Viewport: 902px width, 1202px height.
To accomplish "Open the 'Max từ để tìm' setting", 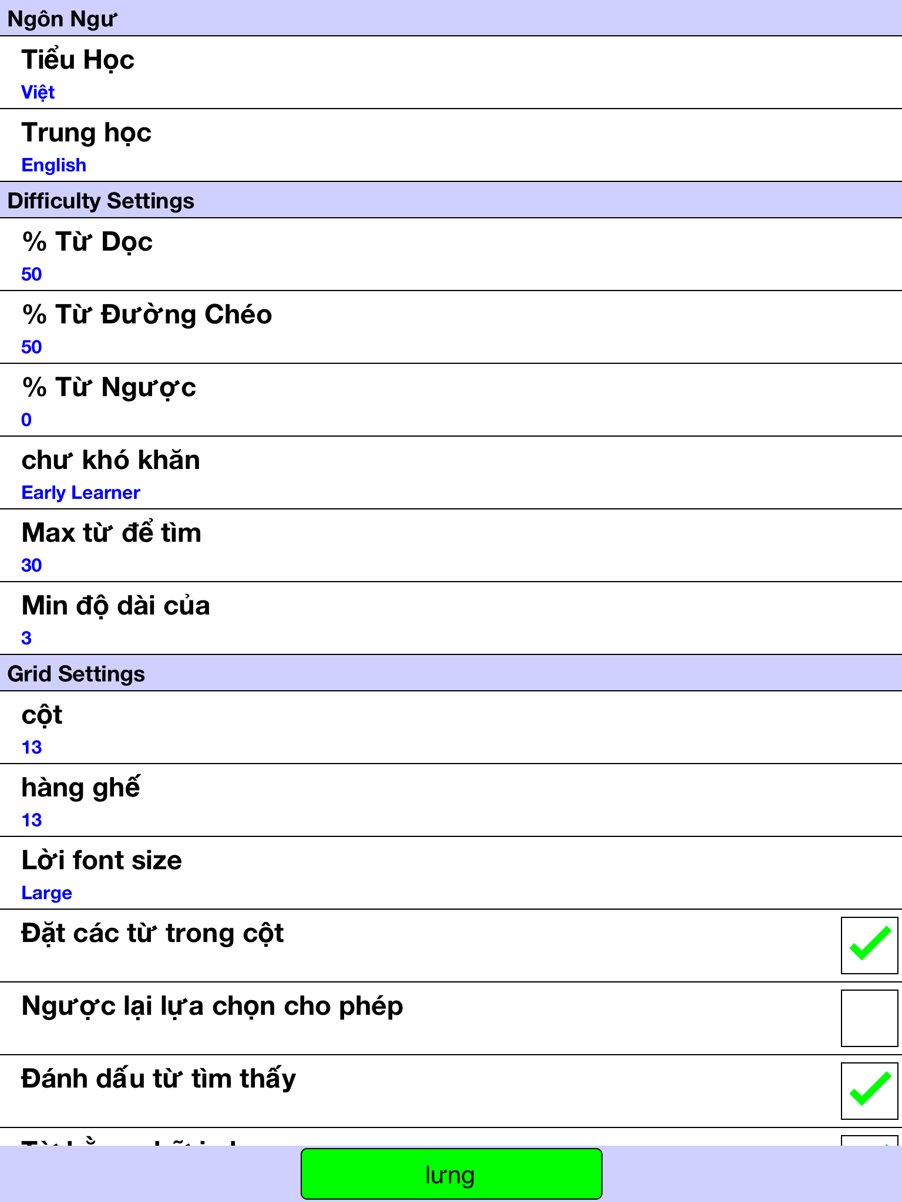I will [451, 545].
